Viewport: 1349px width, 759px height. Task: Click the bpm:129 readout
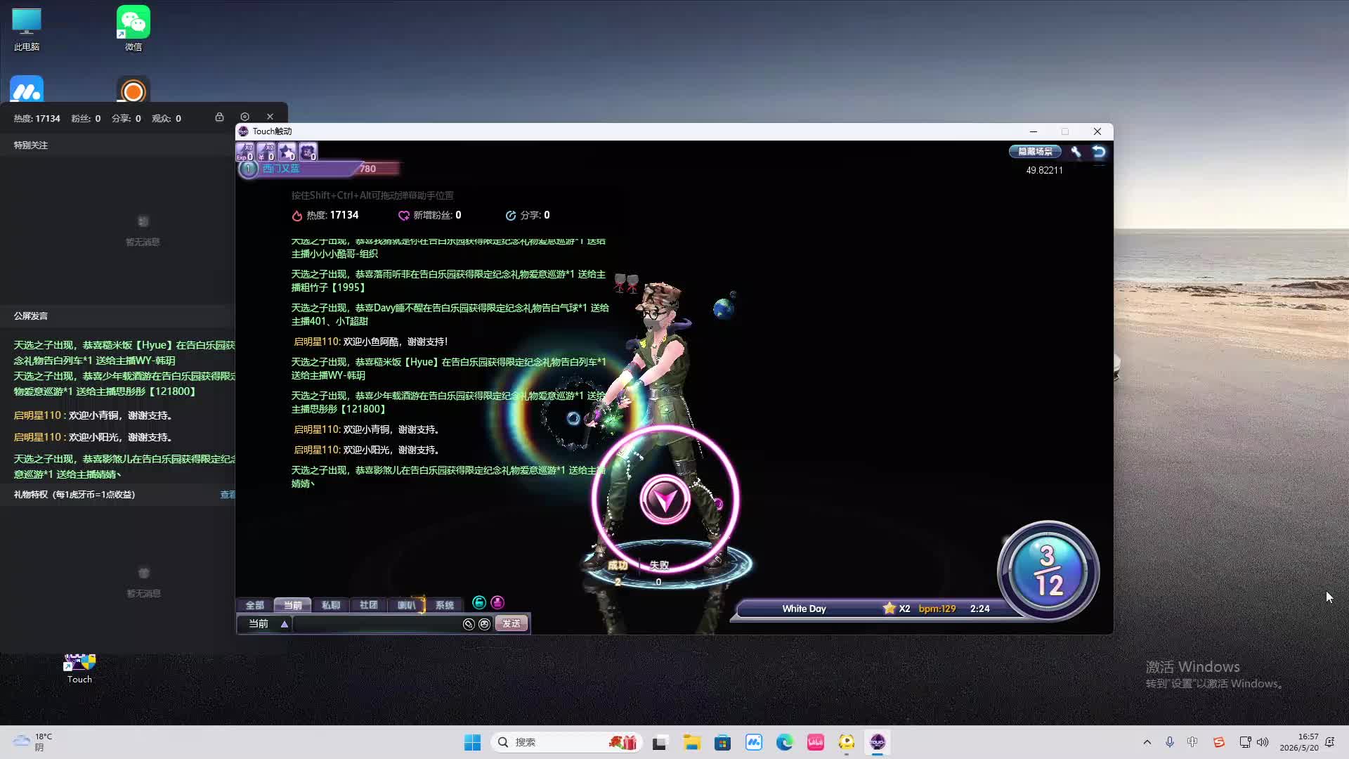coord(937,609)
